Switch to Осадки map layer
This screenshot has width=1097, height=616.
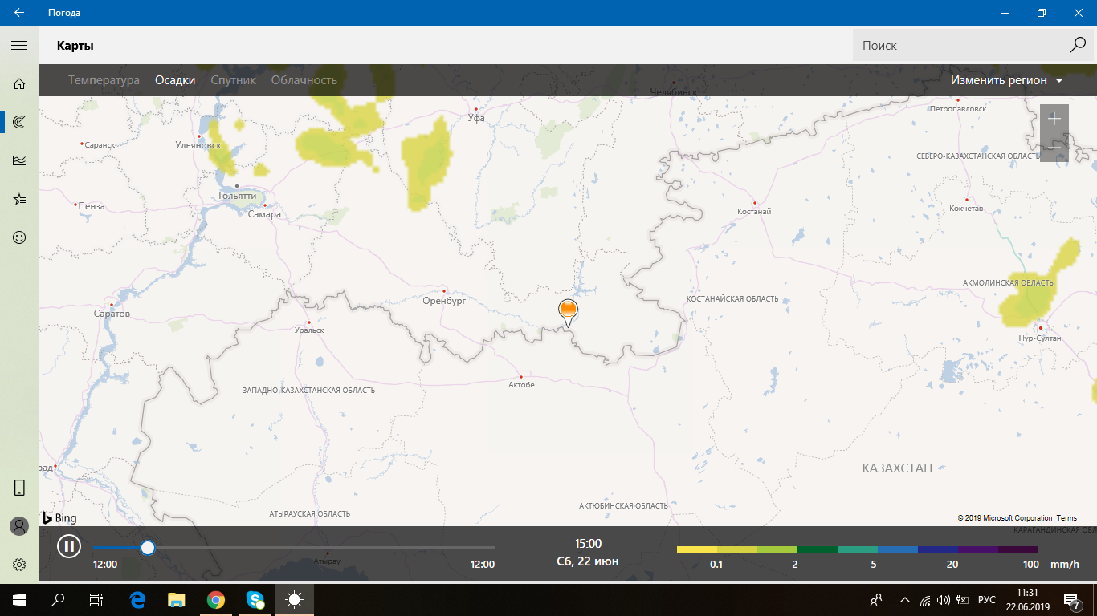tap(175, 80)
